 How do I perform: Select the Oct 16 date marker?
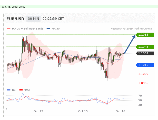[120, 111]
